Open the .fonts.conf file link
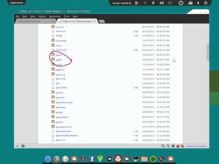 [61, 50]
